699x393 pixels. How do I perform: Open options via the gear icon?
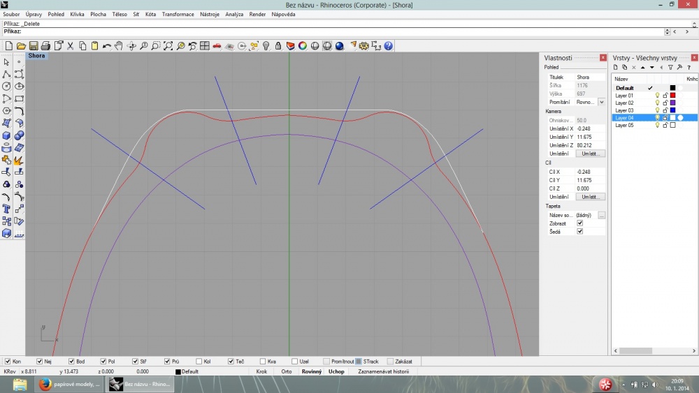point(364,46)
